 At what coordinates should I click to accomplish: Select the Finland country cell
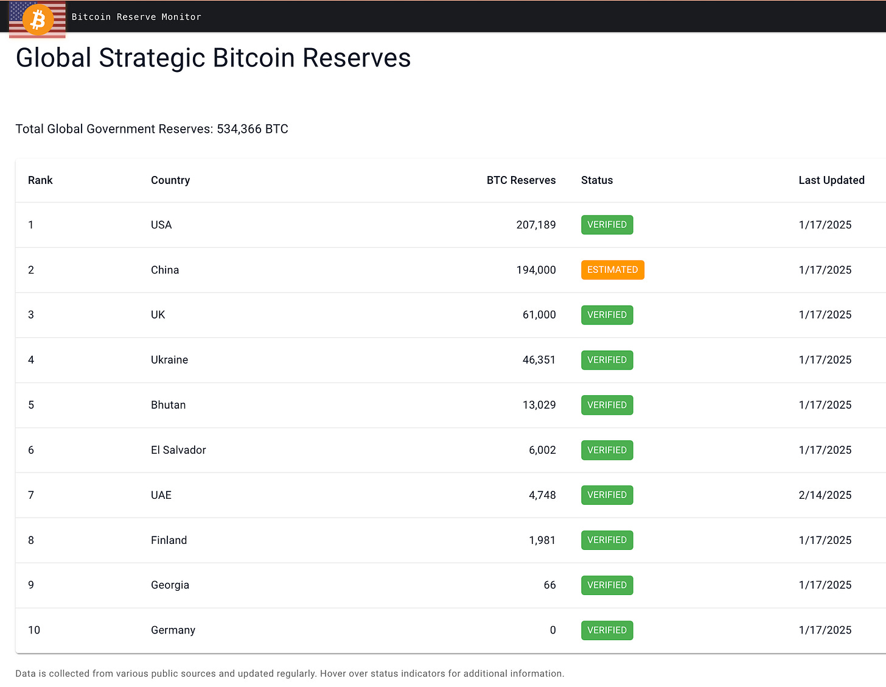tap(169, 540)
